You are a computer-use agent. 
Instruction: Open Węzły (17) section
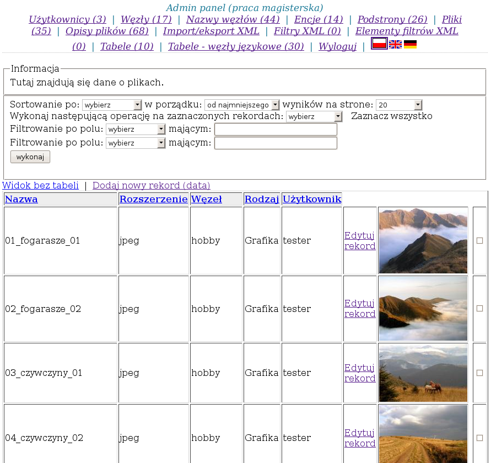(146, 19)
